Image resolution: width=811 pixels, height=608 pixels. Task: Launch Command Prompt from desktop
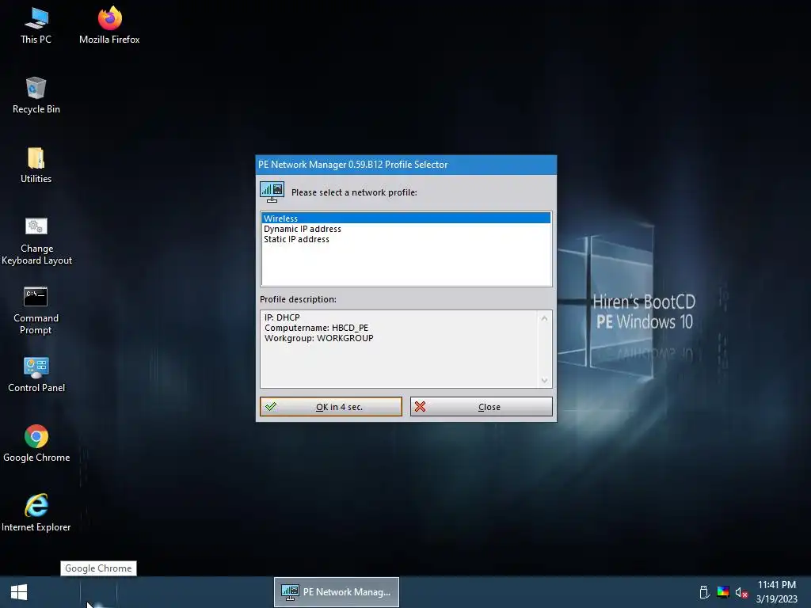36,310
